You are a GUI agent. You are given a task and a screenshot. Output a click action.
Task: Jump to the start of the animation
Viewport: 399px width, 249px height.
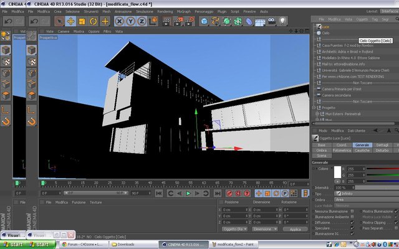coord(159,194)
